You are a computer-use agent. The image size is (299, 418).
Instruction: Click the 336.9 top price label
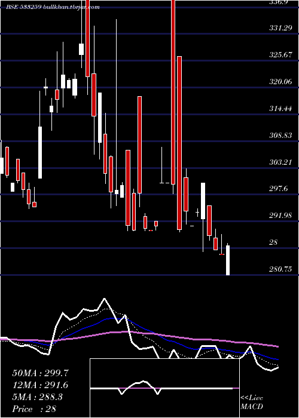pyautogui.click(x=279, y=2)
